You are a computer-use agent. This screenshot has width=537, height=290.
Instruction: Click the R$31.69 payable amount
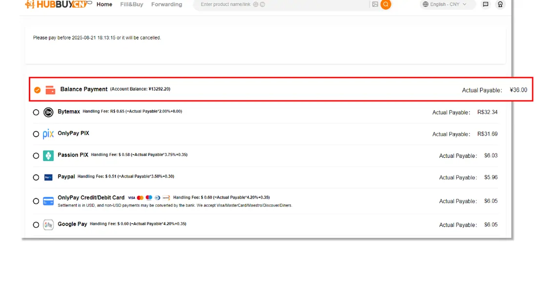tap(487, 134)
